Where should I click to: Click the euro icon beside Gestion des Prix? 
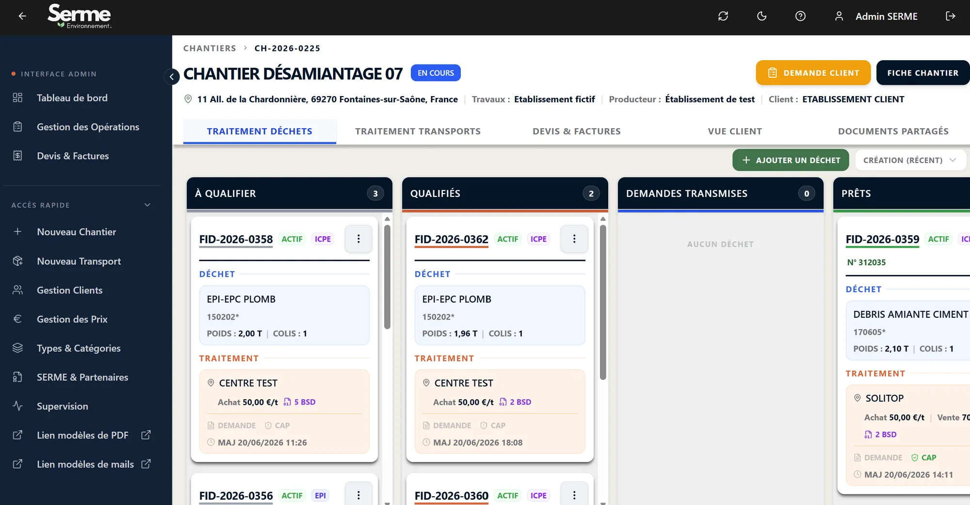[x=17, y=319]
